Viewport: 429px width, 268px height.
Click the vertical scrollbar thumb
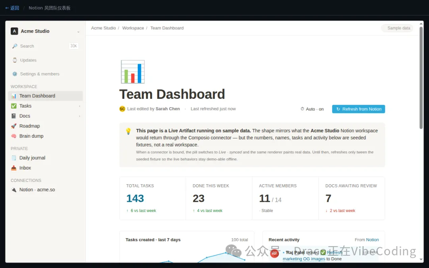[x=421, y=77]
